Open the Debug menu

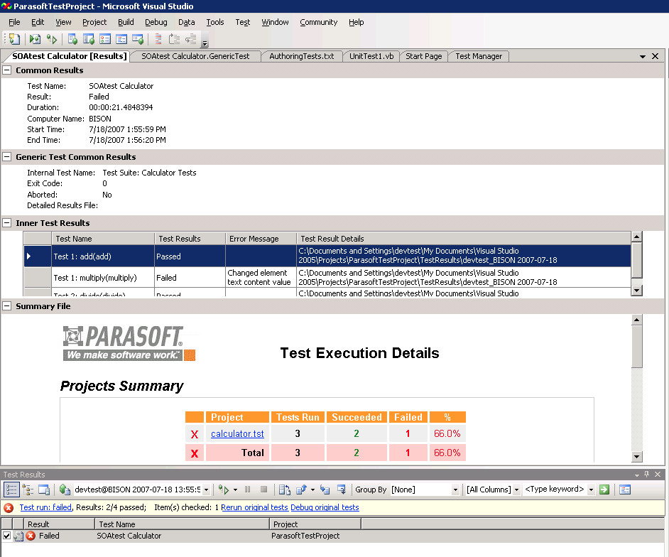(x=156, y=22)
